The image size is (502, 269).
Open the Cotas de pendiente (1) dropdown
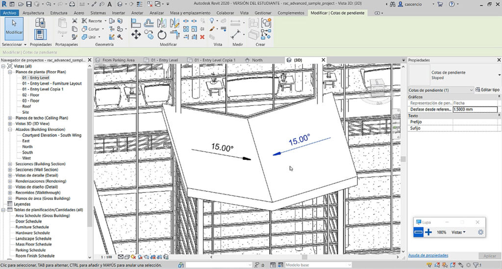pos(471,90)
